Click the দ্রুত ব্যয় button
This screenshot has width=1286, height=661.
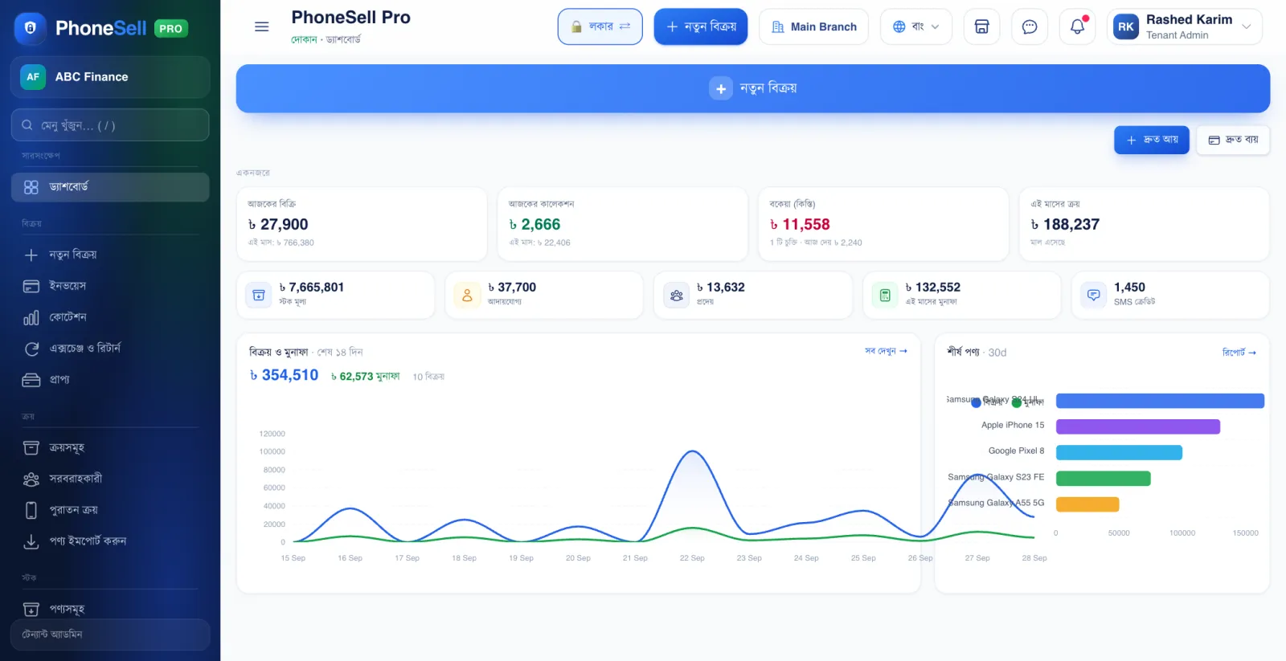[1233, 140]
